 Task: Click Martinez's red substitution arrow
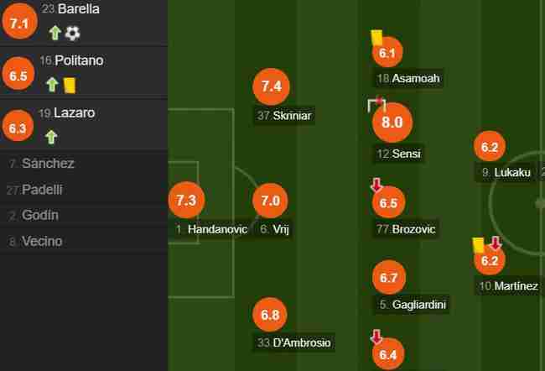(x=496, y=243)
